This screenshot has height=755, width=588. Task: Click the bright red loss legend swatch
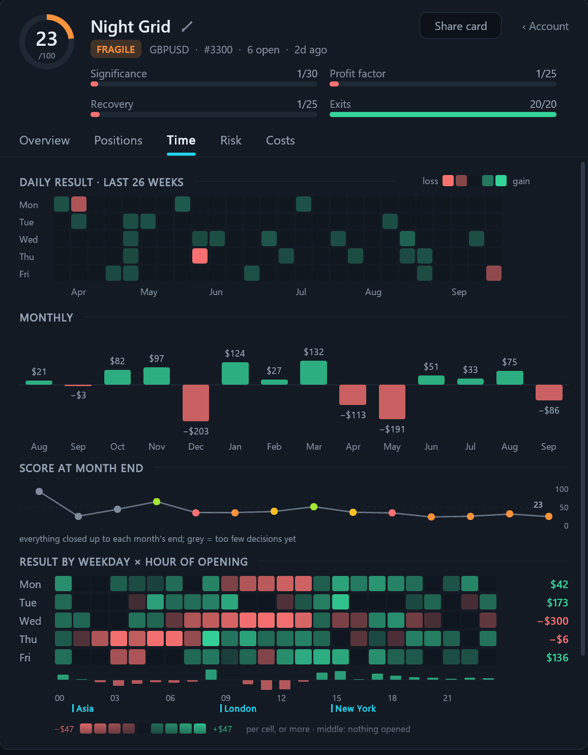coord(448,181)
